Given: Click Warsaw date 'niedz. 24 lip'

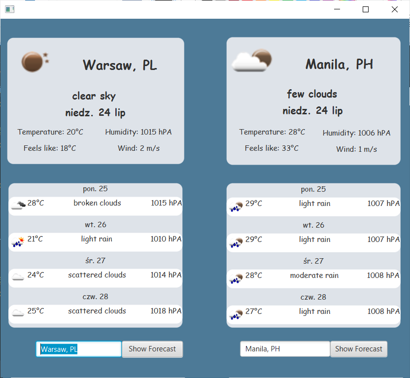Looking at the screenshot, I should (95, 113).
